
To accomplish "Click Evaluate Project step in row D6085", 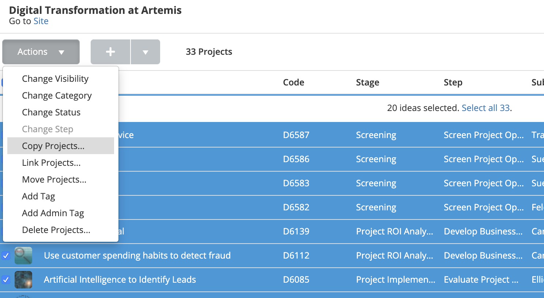I will (x=481, y=280).
